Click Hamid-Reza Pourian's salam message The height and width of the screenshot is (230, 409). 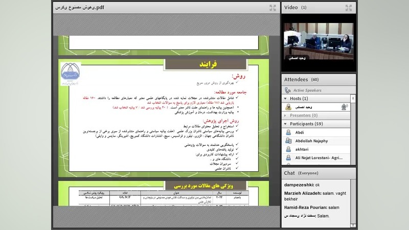click(312, 208)
